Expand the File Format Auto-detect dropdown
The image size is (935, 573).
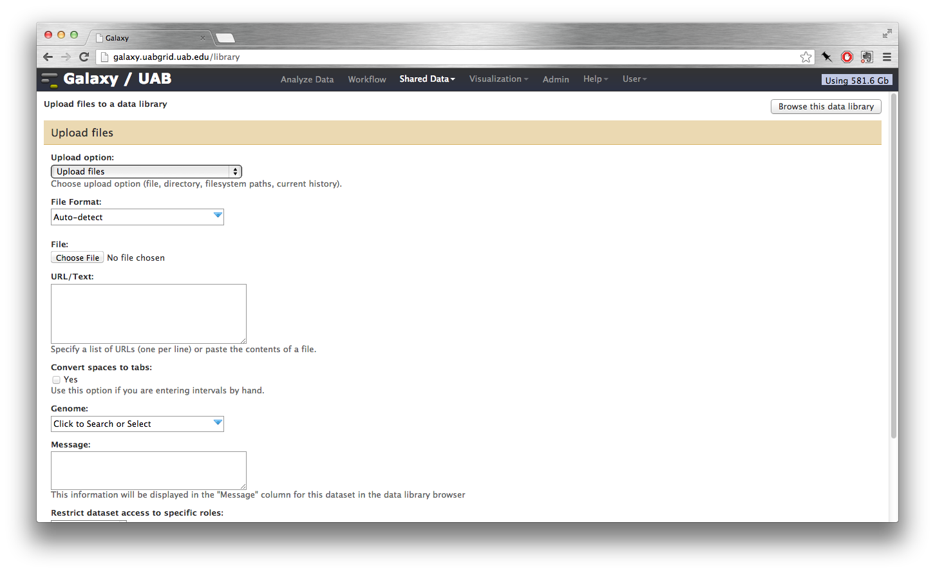pos(137,217)
